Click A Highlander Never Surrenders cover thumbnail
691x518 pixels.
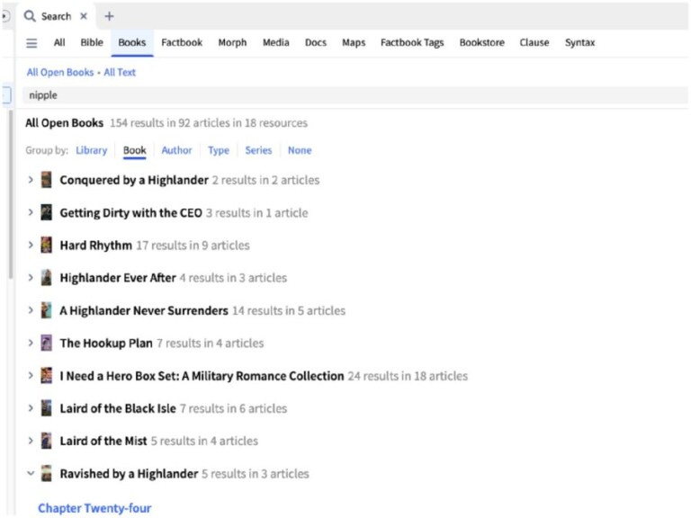point(46,310)
